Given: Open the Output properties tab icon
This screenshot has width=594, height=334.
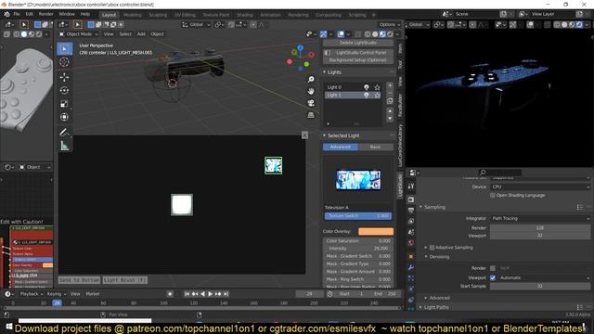Looking at the screenshot, I should point(411,211).
